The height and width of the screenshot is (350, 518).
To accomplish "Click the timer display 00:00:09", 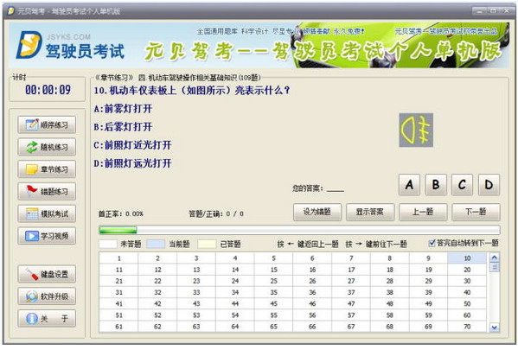I will (x=48, y=90).
